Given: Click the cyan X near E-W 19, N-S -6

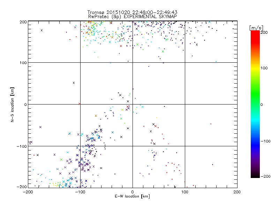Looking at the screenshot, I should (x=143, y=107).
